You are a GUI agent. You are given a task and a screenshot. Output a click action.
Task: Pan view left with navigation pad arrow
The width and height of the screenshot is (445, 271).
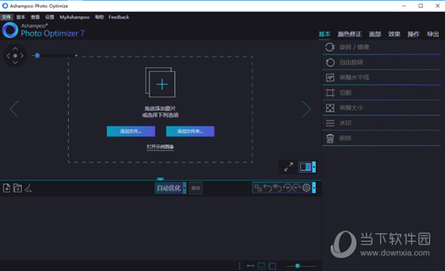pyautogui.click(x=8, y=56)
